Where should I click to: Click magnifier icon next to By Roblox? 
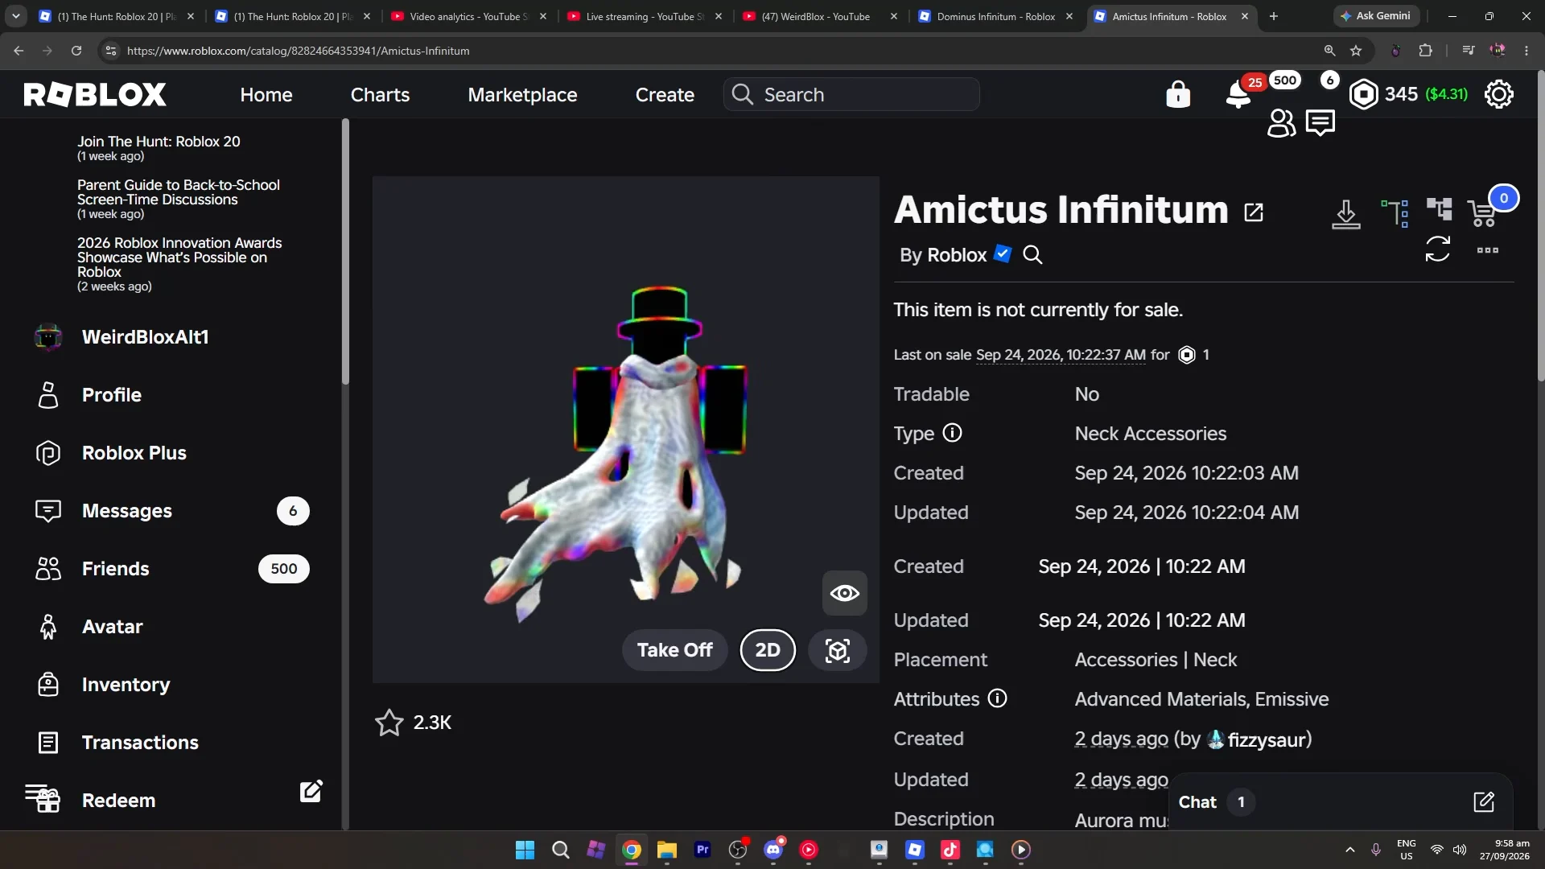[1032, 255]
